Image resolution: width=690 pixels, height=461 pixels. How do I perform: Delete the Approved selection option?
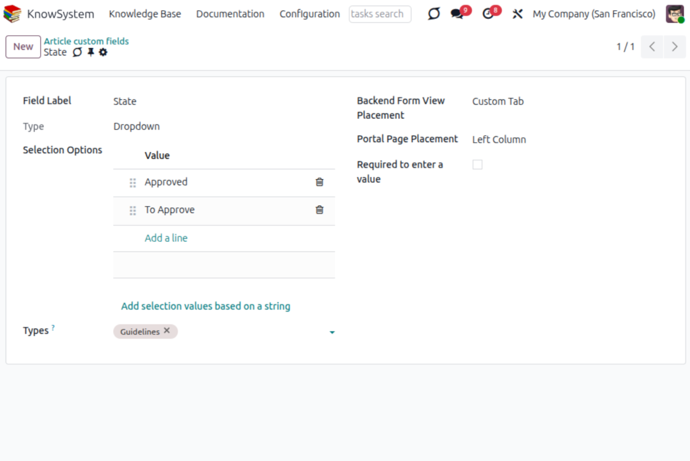319,182
